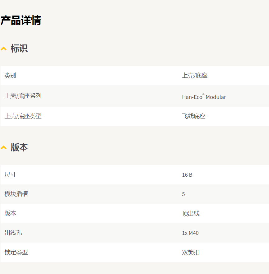The width and height of the screenshot is (269, 274).
Task: Select the value 5 for 模块插槽
Action: [183, 194]
